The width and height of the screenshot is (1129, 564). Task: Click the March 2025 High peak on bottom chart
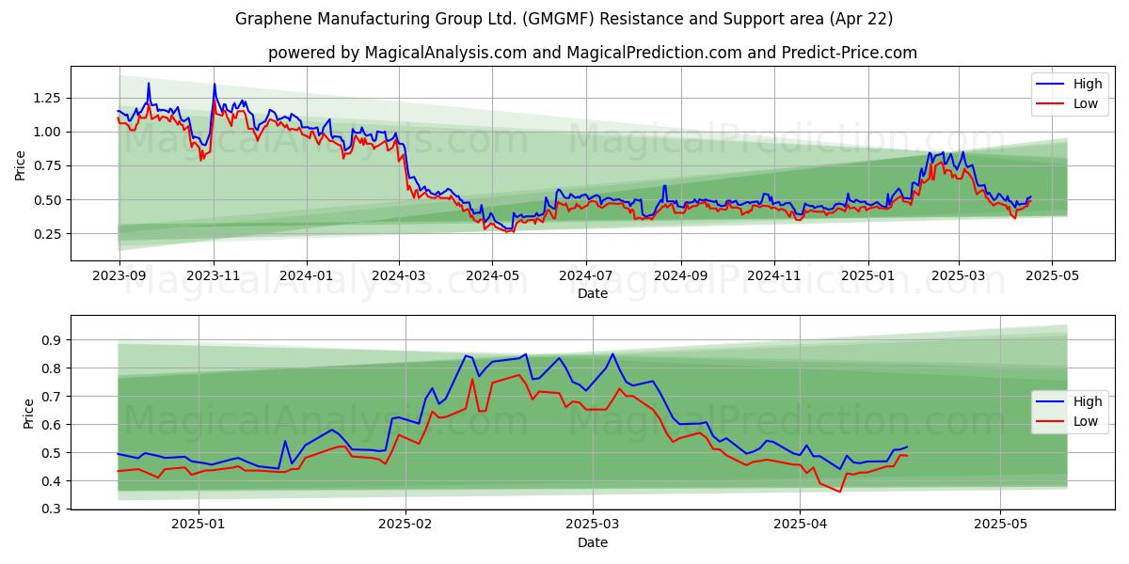[x=612, y=354]
